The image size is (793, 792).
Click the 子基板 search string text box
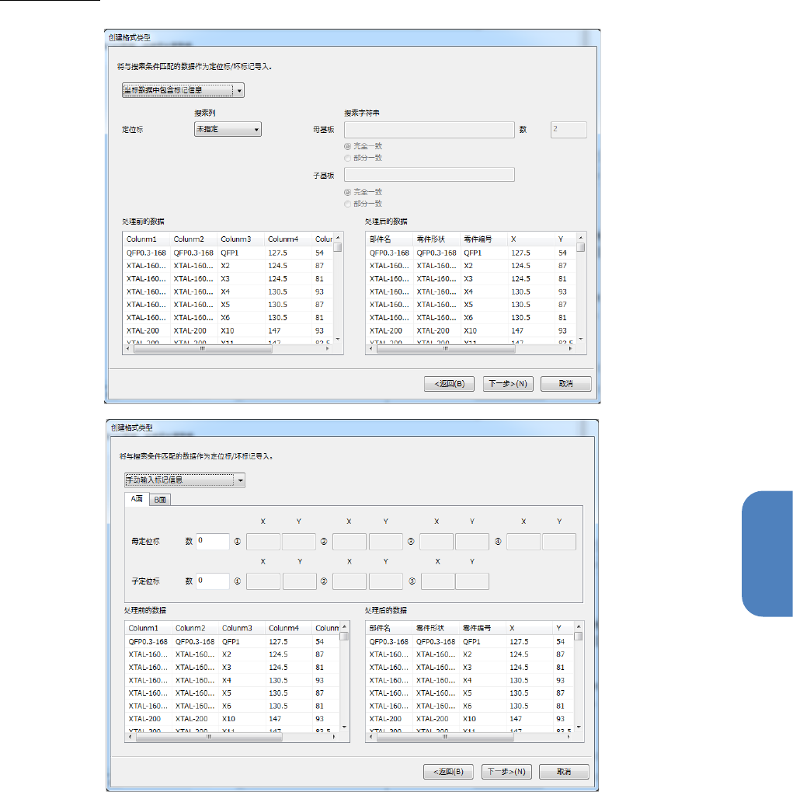pyautogui.click(x=429, y=175)
